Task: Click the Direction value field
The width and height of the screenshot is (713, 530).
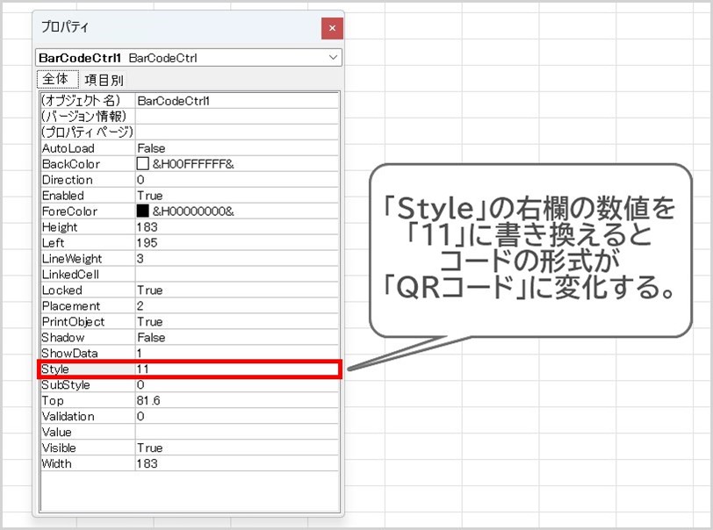Action: (x=237, y=180)
